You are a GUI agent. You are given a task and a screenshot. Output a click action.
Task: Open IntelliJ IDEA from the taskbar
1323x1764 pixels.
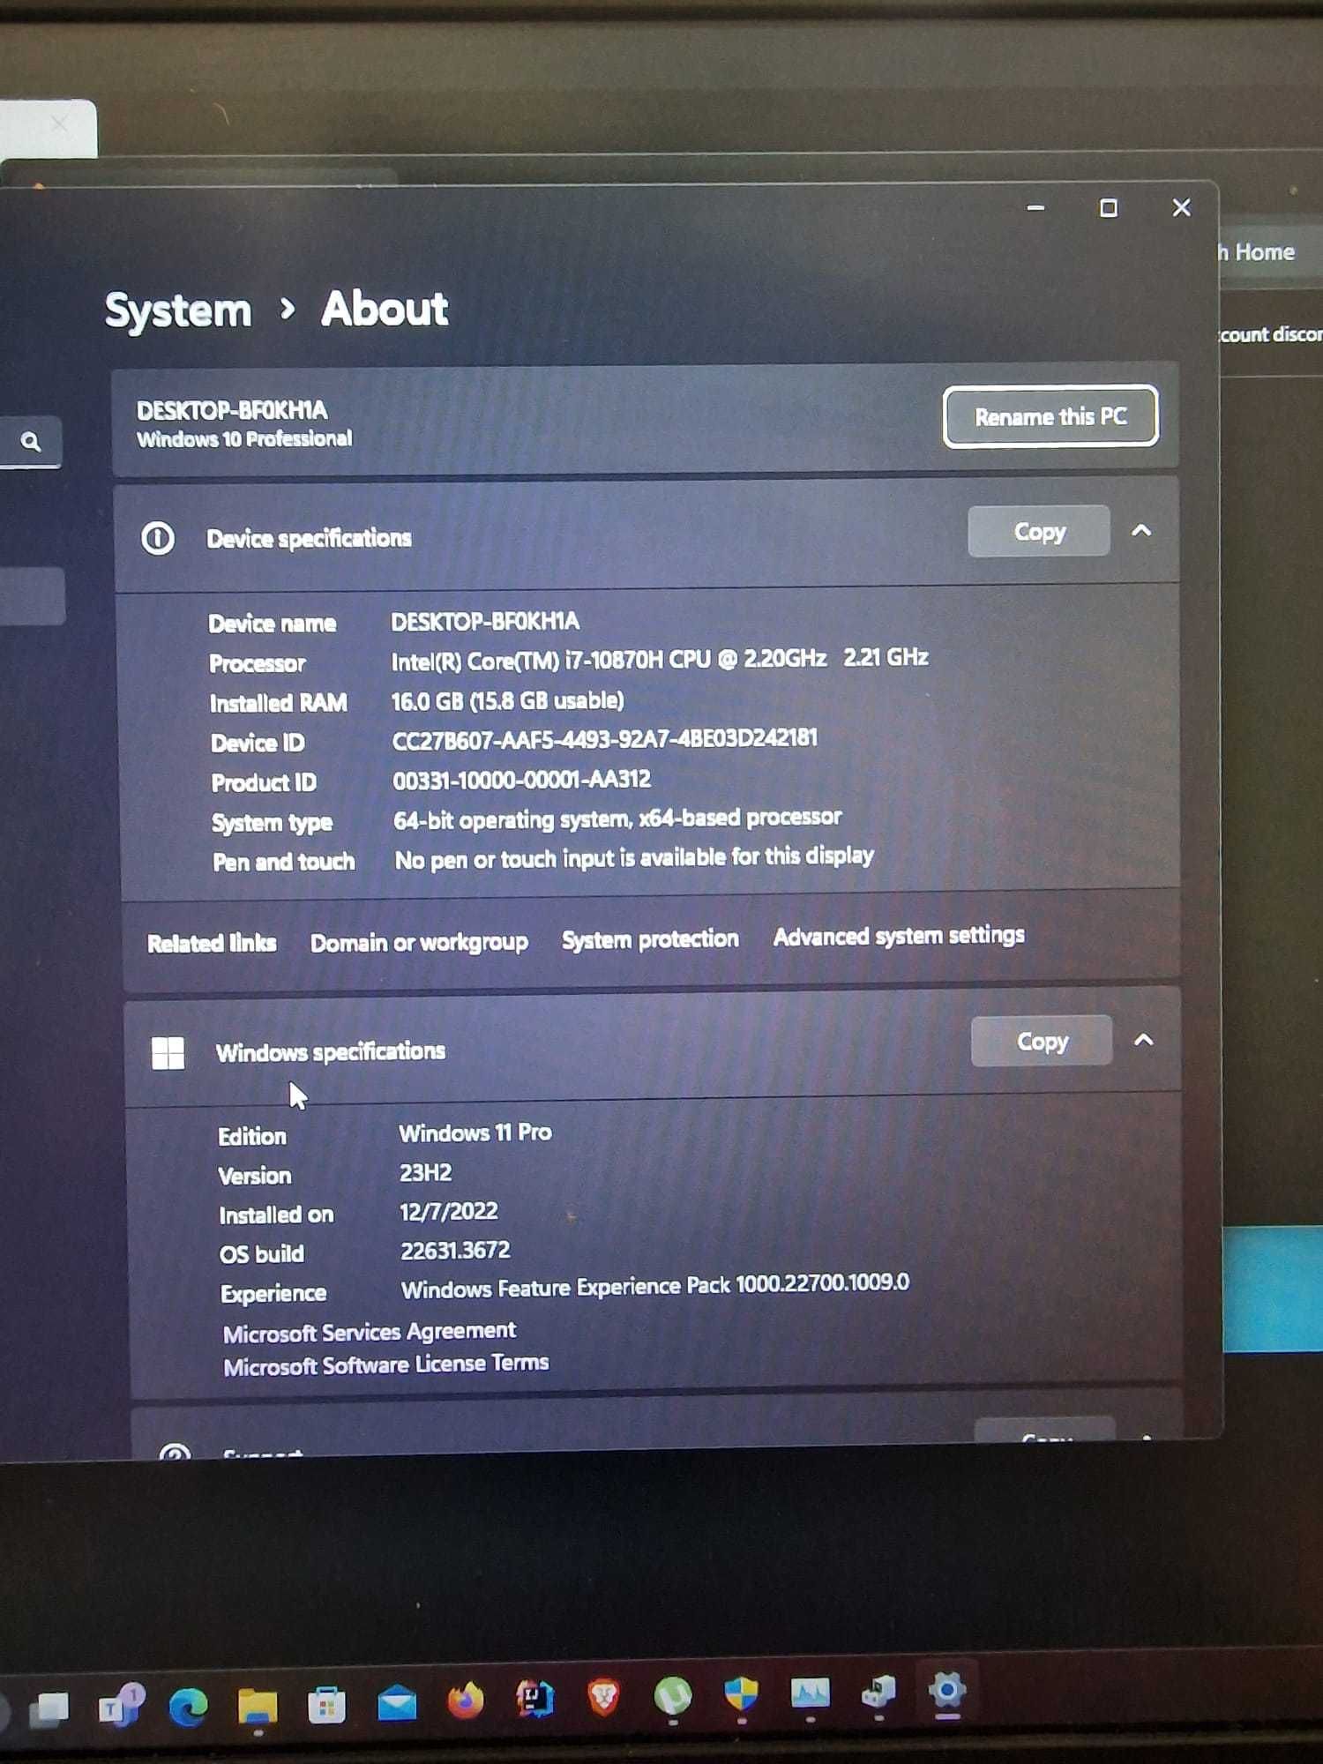click(534, 1698)
